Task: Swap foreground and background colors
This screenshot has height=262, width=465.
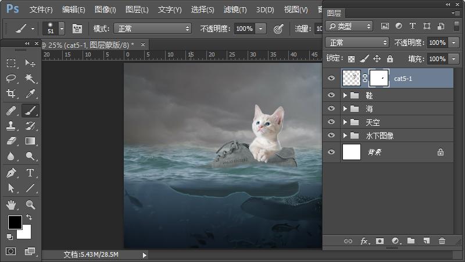Action: coord(29,217)
